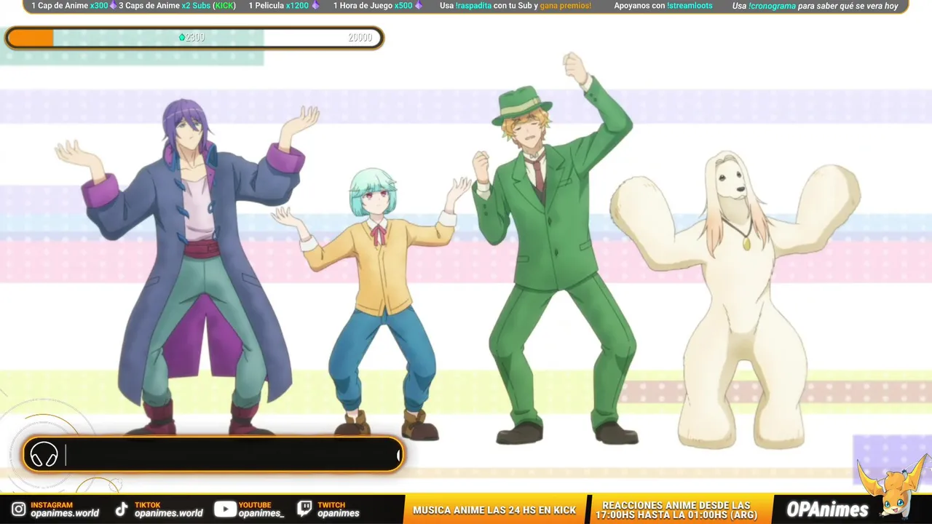Click 'MUSICA ANIME LAS 24 HS EN KICK' banner
This screenshot has height=524, width=932.
(494, 510)
